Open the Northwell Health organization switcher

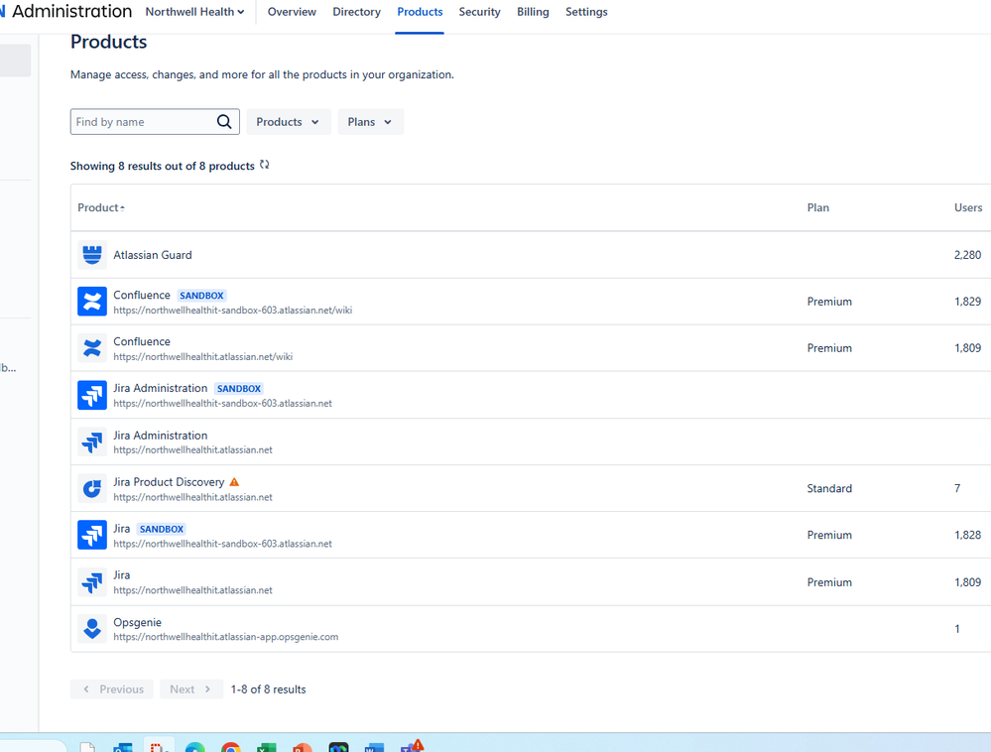194,12
